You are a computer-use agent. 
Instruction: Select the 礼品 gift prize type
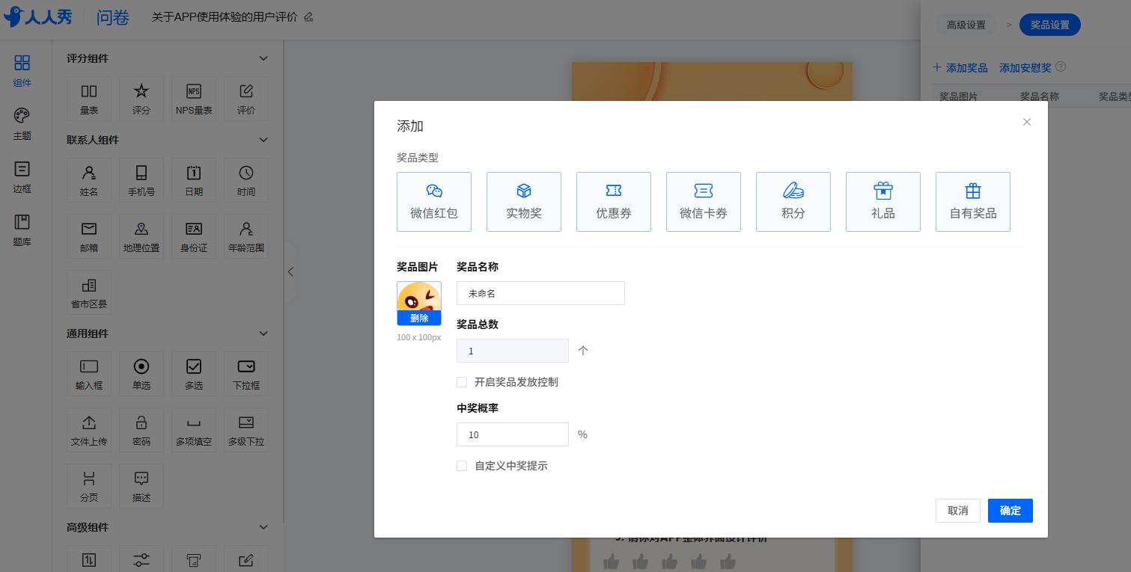pos(883,202)
